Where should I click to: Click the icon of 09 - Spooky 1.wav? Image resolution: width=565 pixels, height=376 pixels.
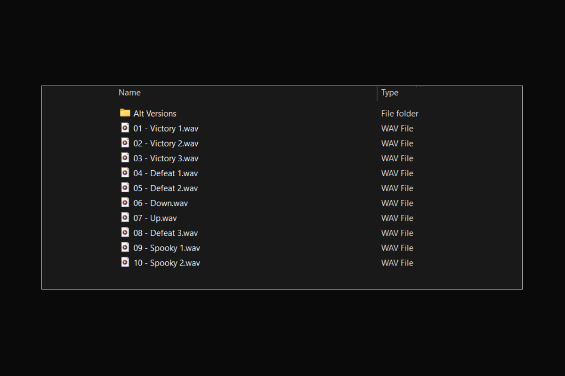(125, 247)
